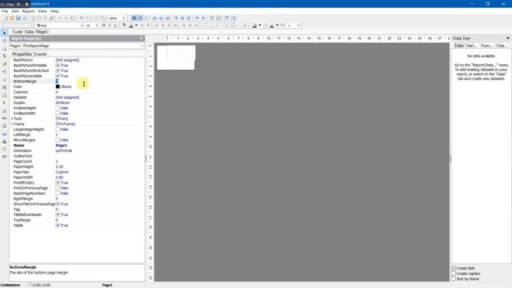Select the Edit text tool in left toolbar
Screen dimensions: 512x288
(x=4, y=56)
